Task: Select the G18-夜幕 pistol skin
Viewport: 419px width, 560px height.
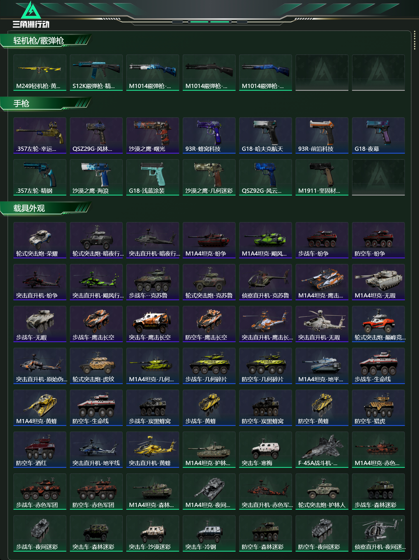Action: pos(378,135)
